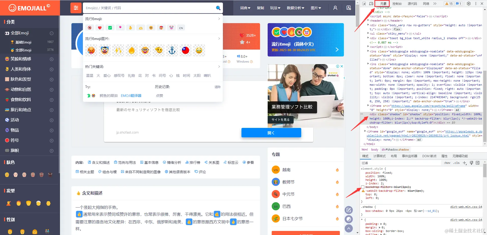
Task: Click the orange filter settings button
Action: [x=76, y=8]
